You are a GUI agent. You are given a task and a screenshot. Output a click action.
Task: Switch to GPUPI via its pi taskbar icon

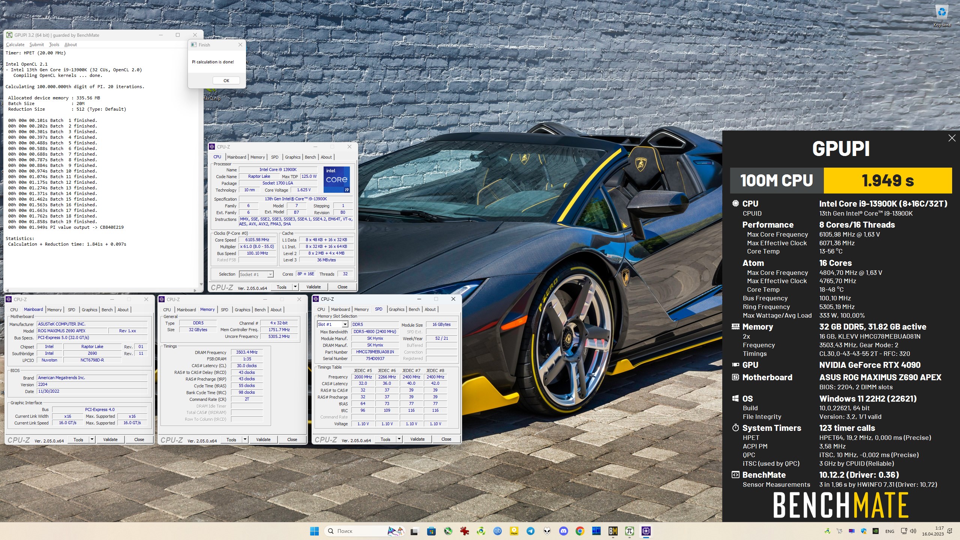pyautogui.click(x=630, y=531)
